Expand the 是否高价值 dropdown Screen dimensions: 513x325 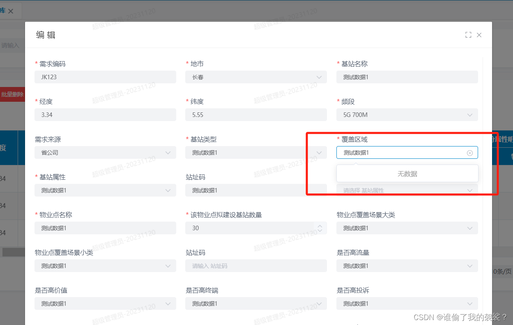click(x=105, y=304)
